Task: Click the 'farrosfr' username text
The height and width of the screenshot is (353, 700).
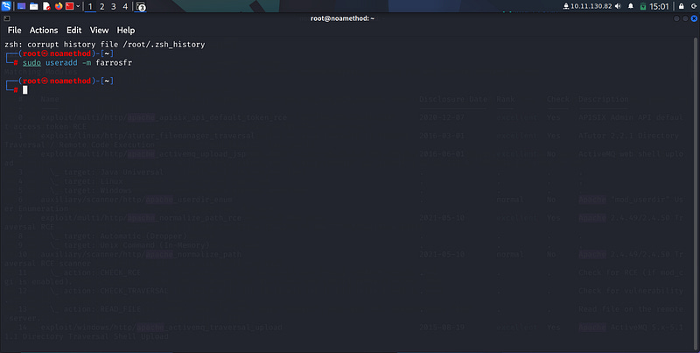Action: (x=114, y=63)
